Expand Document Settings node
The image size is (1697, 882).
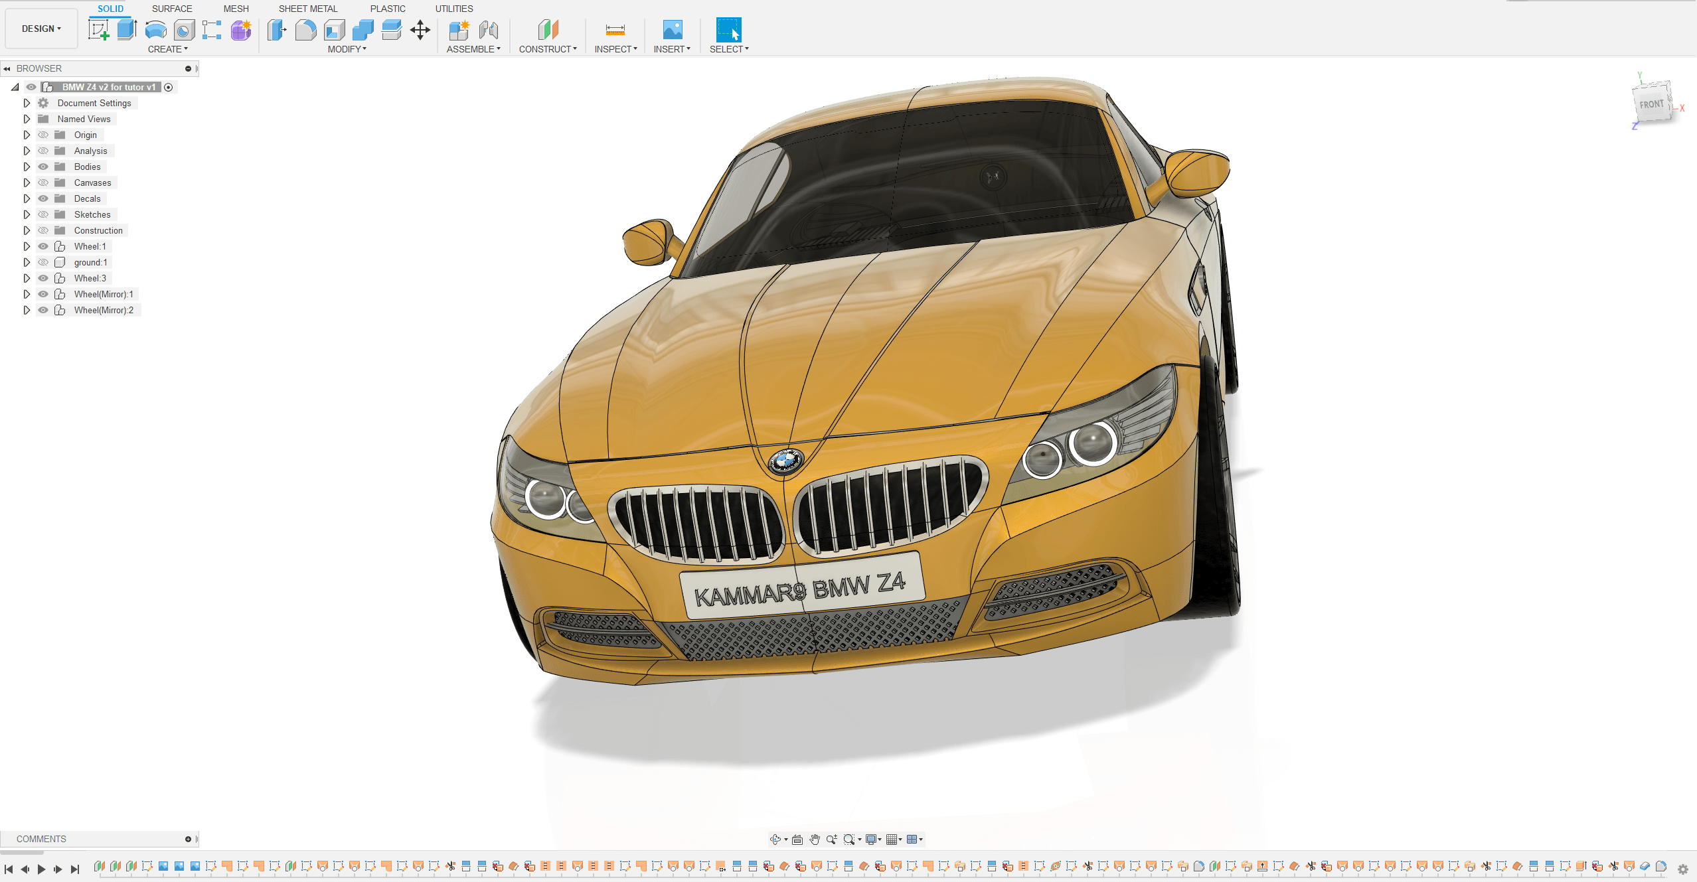(27, 103)
